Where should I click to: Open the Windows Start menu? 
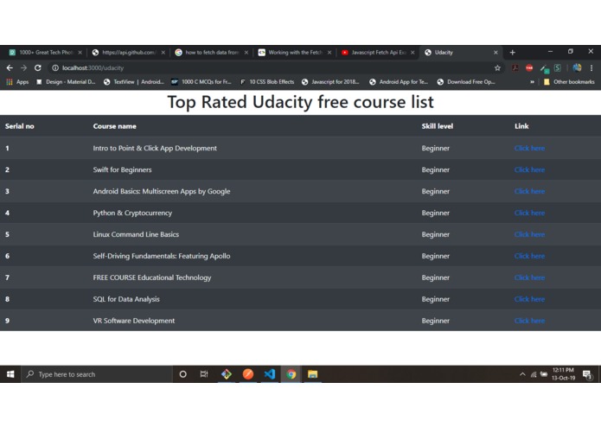tap(10, 374)
